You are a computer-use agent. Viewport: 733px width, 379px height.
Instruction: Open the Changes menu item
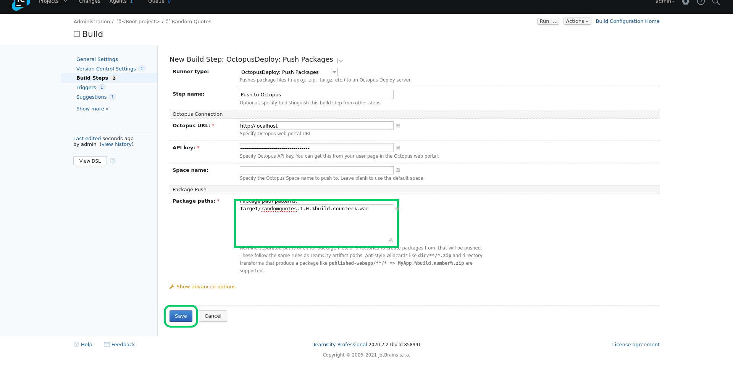(89, 2)
